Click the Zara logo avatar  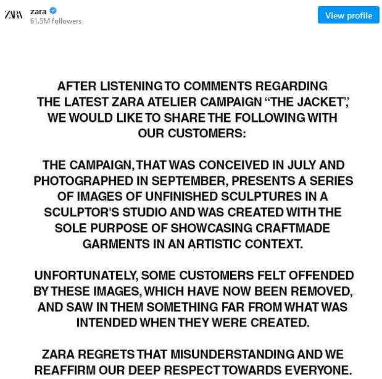(14, 15)
